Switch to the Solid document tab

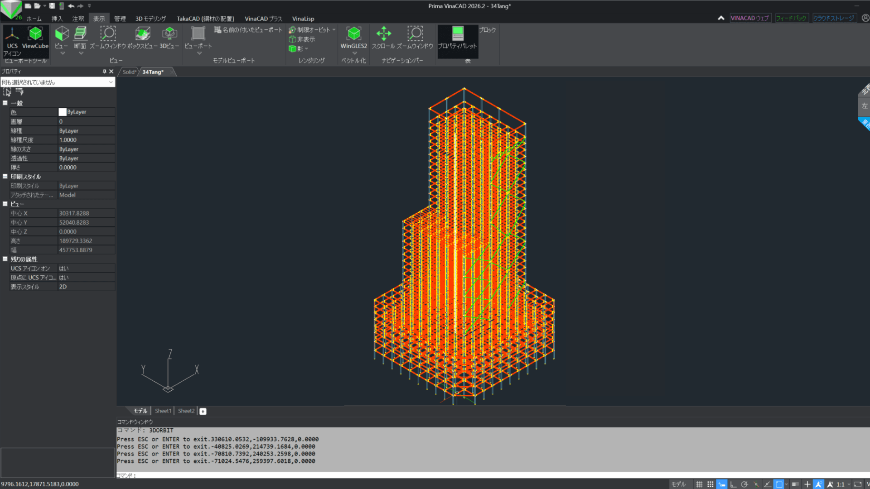click(129, 72)
